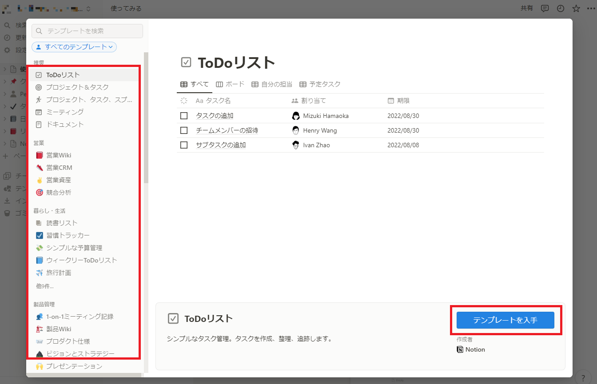Screen dimensions: 597x384
Task: Click 共有 to share the page
Action: click(x=527, y=8)
